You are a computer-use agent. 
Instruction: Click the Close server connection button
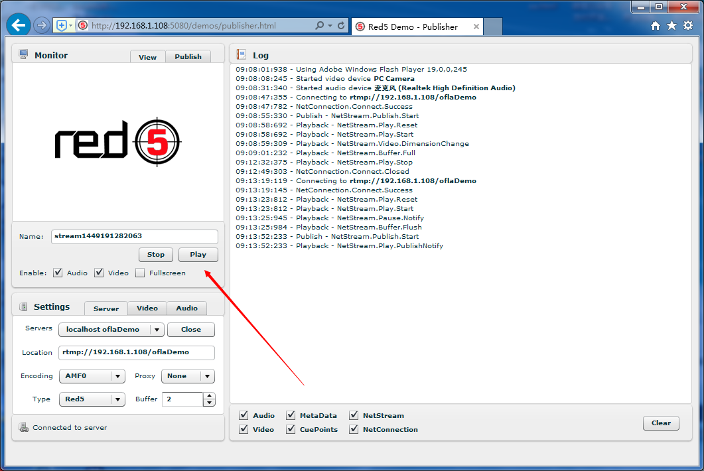coord(191,330)
